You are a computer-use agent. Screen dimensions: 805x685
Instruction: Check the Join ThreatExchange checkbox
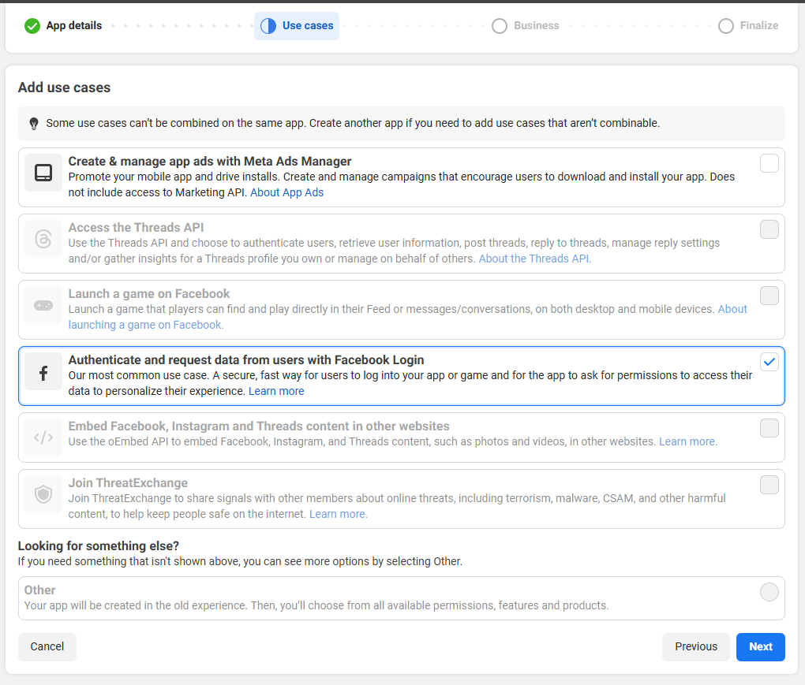tap(769, 485)
